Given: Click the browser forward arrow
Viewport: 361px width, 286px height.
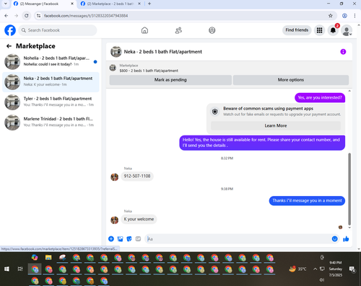Looking at the screenshot, I should [x=17, y=16].
